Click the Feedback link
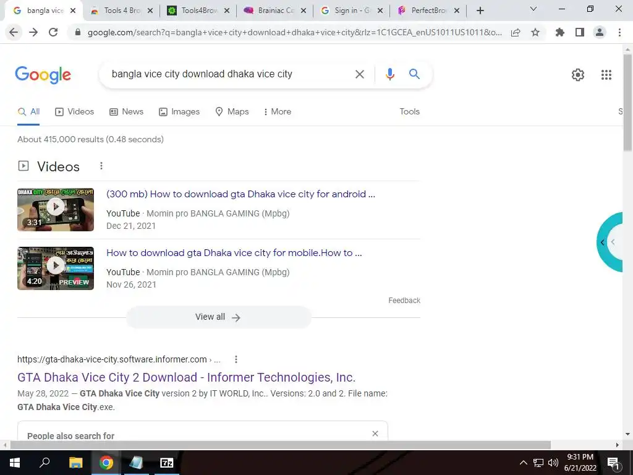The height and width of the screenshot is (475, 633). tap(404, 301)
